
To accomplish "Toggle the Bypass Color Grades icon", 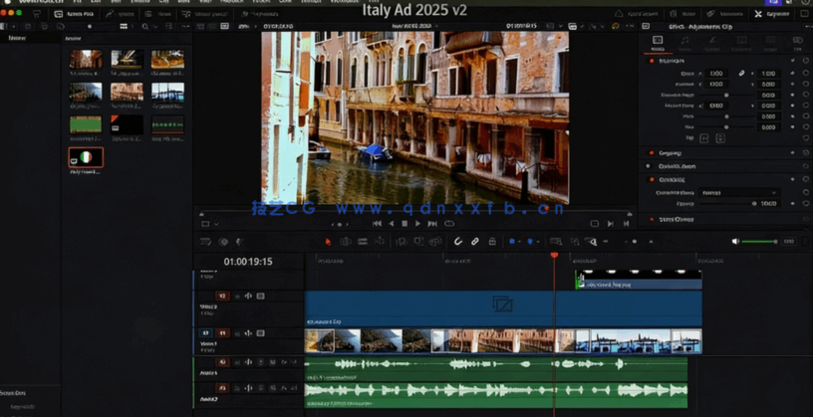I will (616, 26).
